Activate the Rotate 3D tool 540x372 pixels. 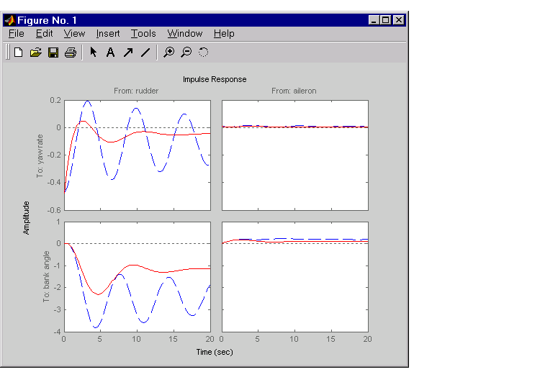203,52
